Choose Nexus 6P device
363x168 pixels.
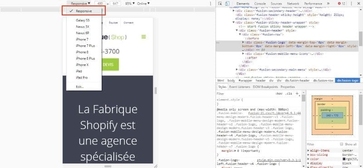(84, 33)
